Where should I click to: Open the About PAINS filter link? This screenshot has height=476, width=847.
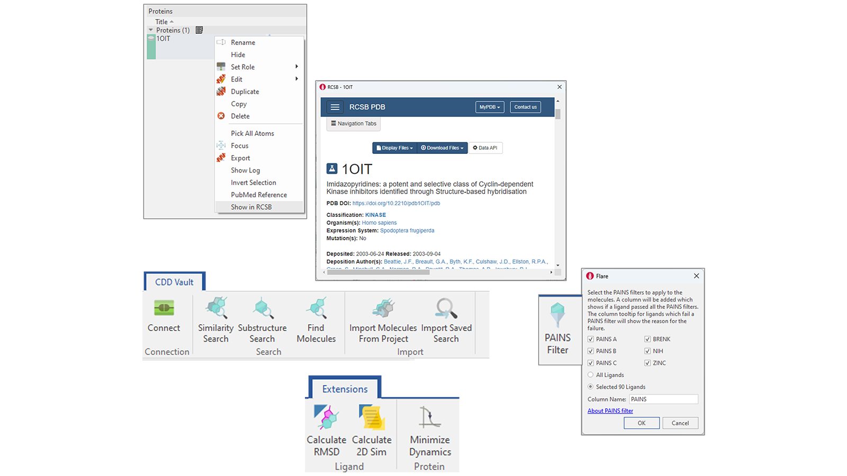(610, 411)
